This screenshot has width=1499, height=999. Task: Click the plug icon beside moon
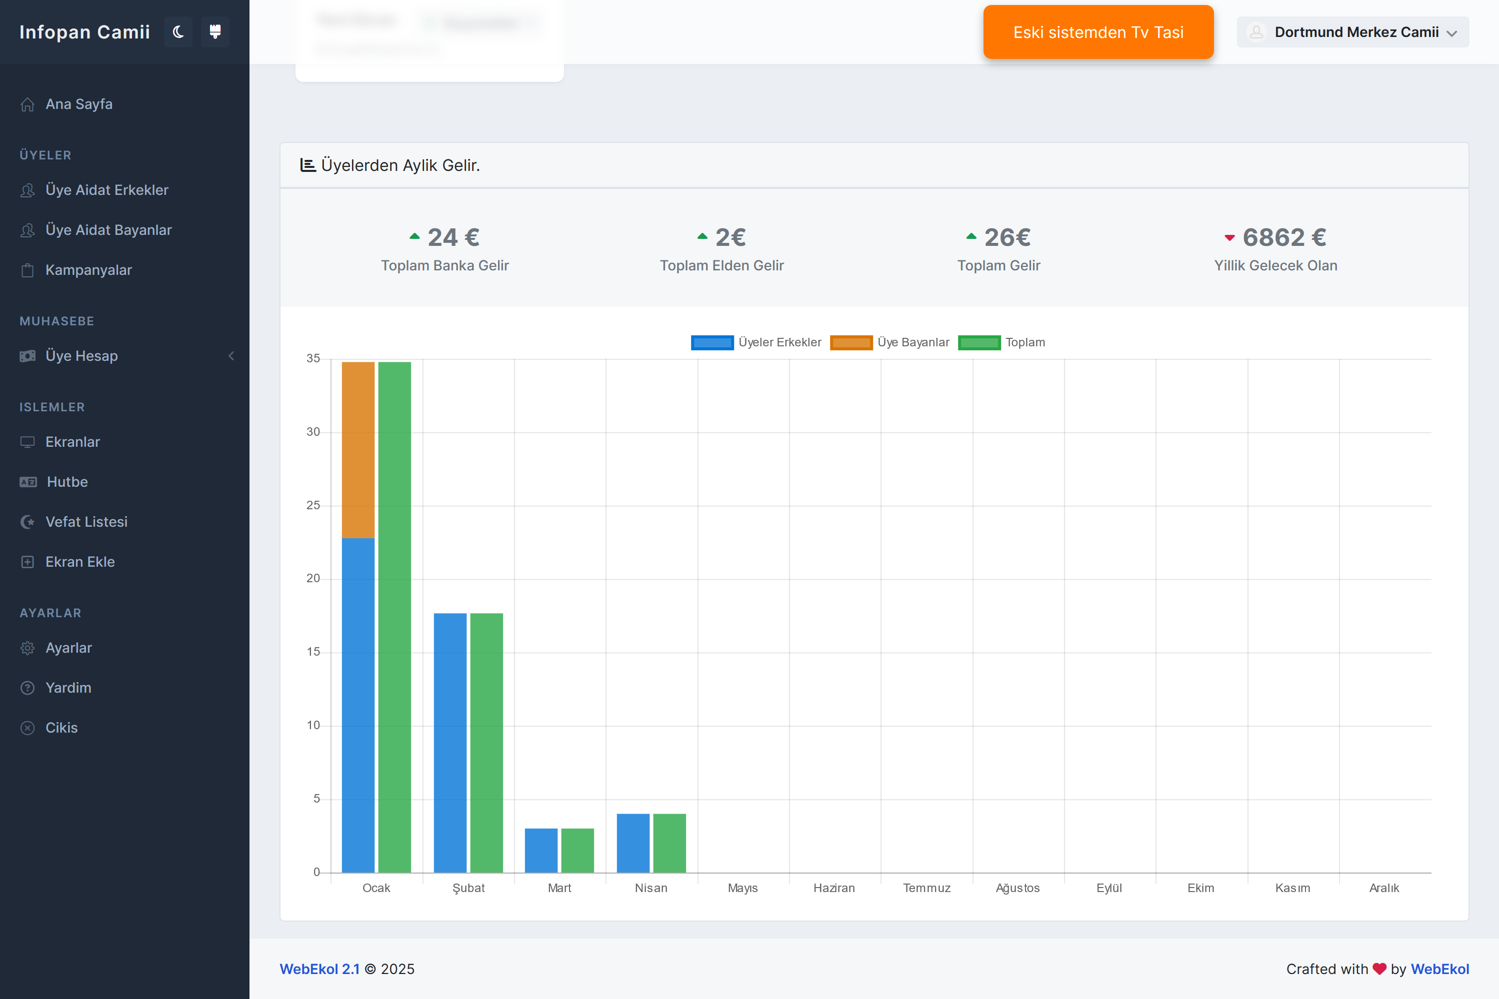click(215, 32)
